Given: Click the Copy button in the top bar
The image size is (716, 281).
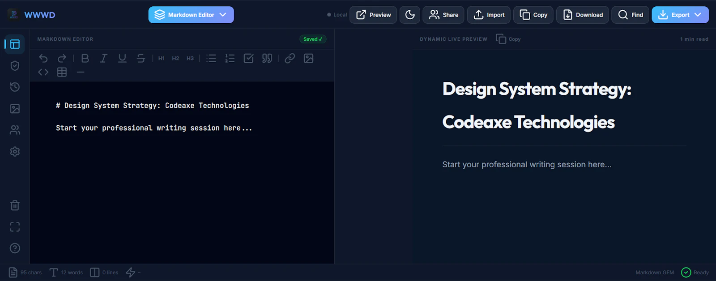Looking at the screenshot, I should [533, 15].
